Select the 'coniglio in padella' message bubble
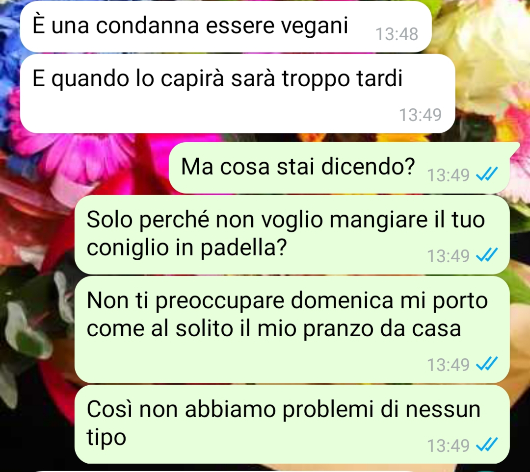The width and height of the screenshot is (530, 472). 291,235
